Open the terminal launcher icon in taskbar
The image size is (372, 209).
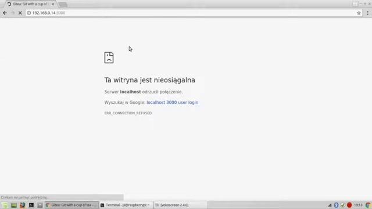pos(31,205)
